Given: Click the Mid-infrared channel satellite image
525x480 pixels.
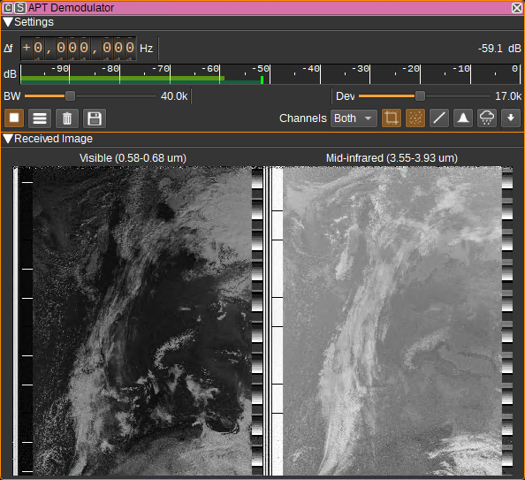Looking at the screenshot, I should pos(392,321).
